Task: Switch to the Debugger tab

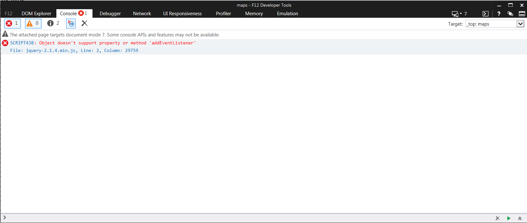Action: [x=110, y=14]
